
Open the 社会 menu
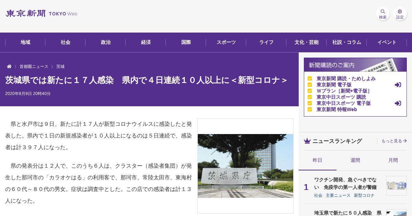coord(66,43)
